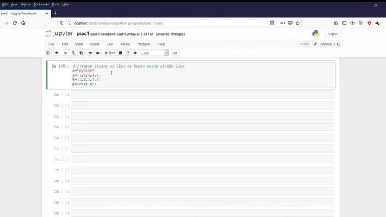Click the In [35] prompt label
The width and height of the screenshot is (386, 217).
tap(60, 66)
